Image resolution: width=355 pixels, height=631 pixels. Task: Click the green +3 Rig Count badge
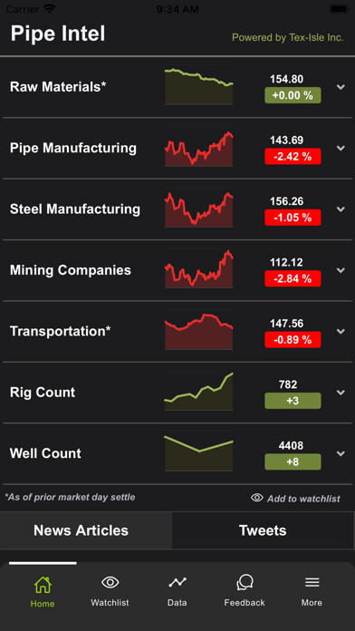[x=293, y=401]
